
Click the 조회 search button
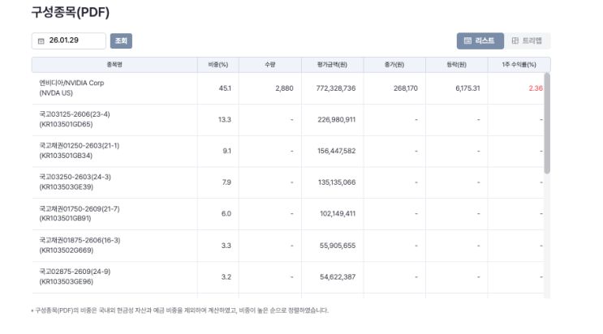coord(121,41)
